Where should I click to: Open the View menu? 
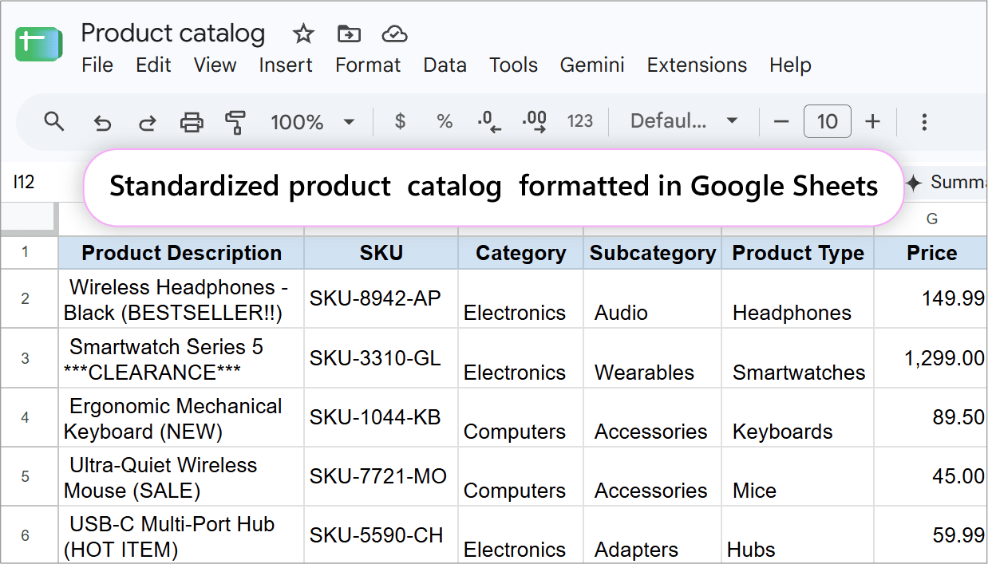pos(215,65)
